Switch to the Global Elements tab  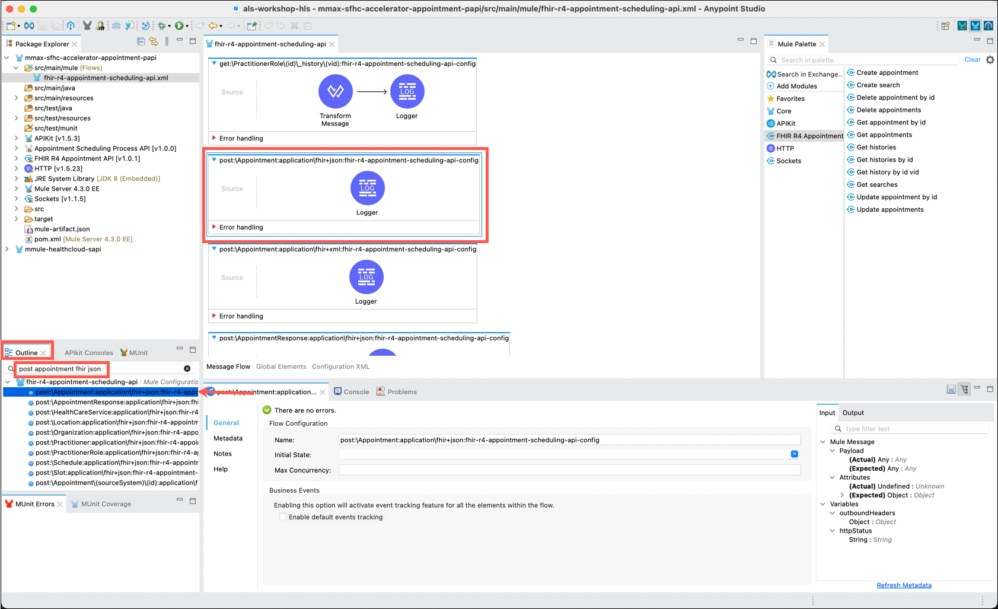[281, 366]
